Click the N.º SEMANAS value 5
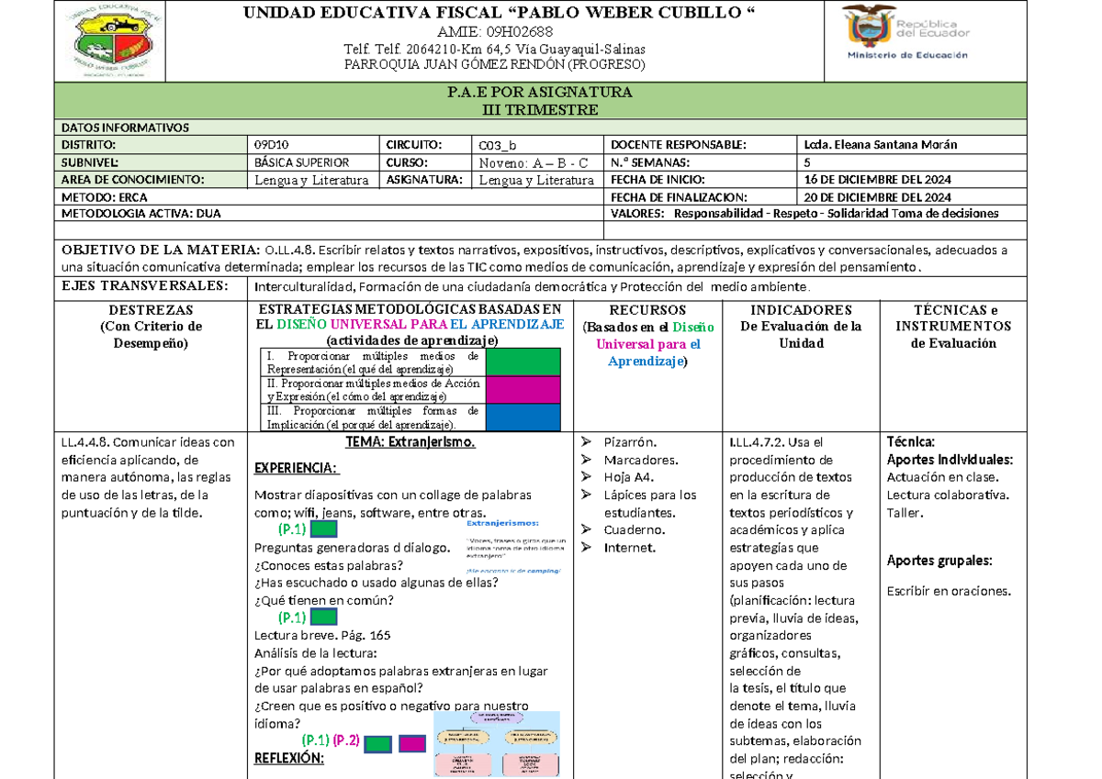Screen dimensions: 1102x779 [x=807, y=162]
